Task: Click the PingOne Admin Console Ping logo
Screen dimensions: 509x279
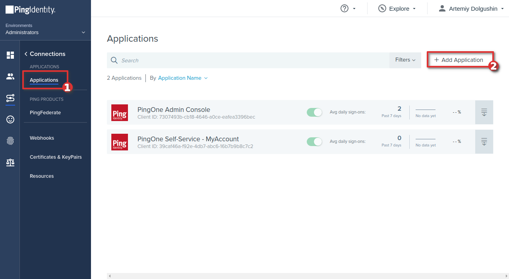Action: pyautogui.click(x=120, y=113)
